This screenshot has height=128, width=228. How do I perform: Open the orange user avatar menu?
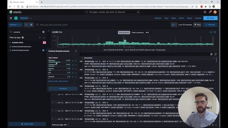click(x=215, y=12)
